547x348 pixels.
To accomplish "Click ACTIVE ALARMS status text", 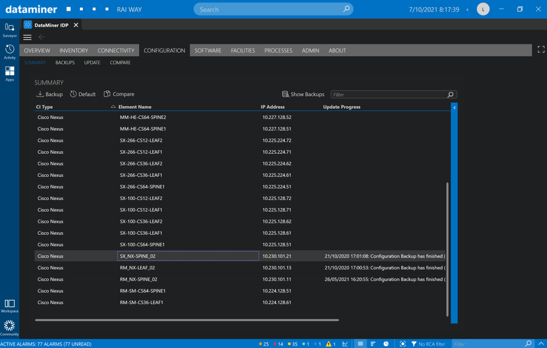I will coord(46,344).
